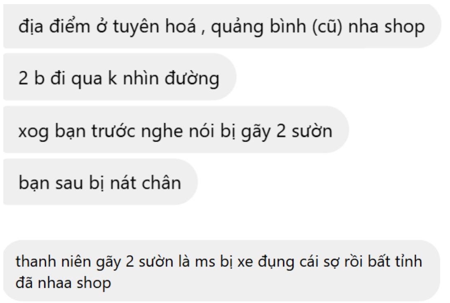450x303 pixels.
Task: Click 'gãy 2 sườn' in the third bubble
Action: [286, 131]
